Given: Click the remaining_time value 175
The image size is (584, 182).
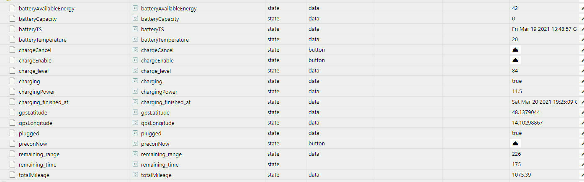Looking at the screenshot, I should click(516, 165).
